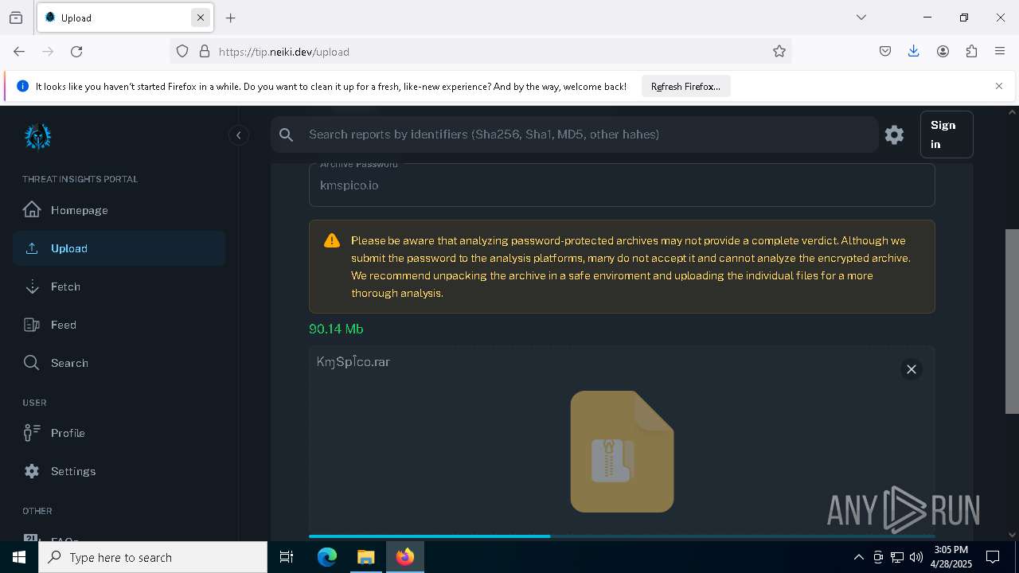Close the Upload tab
The width and height of the screenshot is (1019, 573).
pyautogui.click(x=201, y=18)
